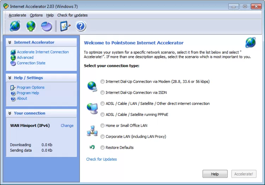Image resolution: width=265 pixels, height=185 pixels.
Task: Click the globe and monitor ADSL icon
Action: pyautogui.click(x=92, y=108)
